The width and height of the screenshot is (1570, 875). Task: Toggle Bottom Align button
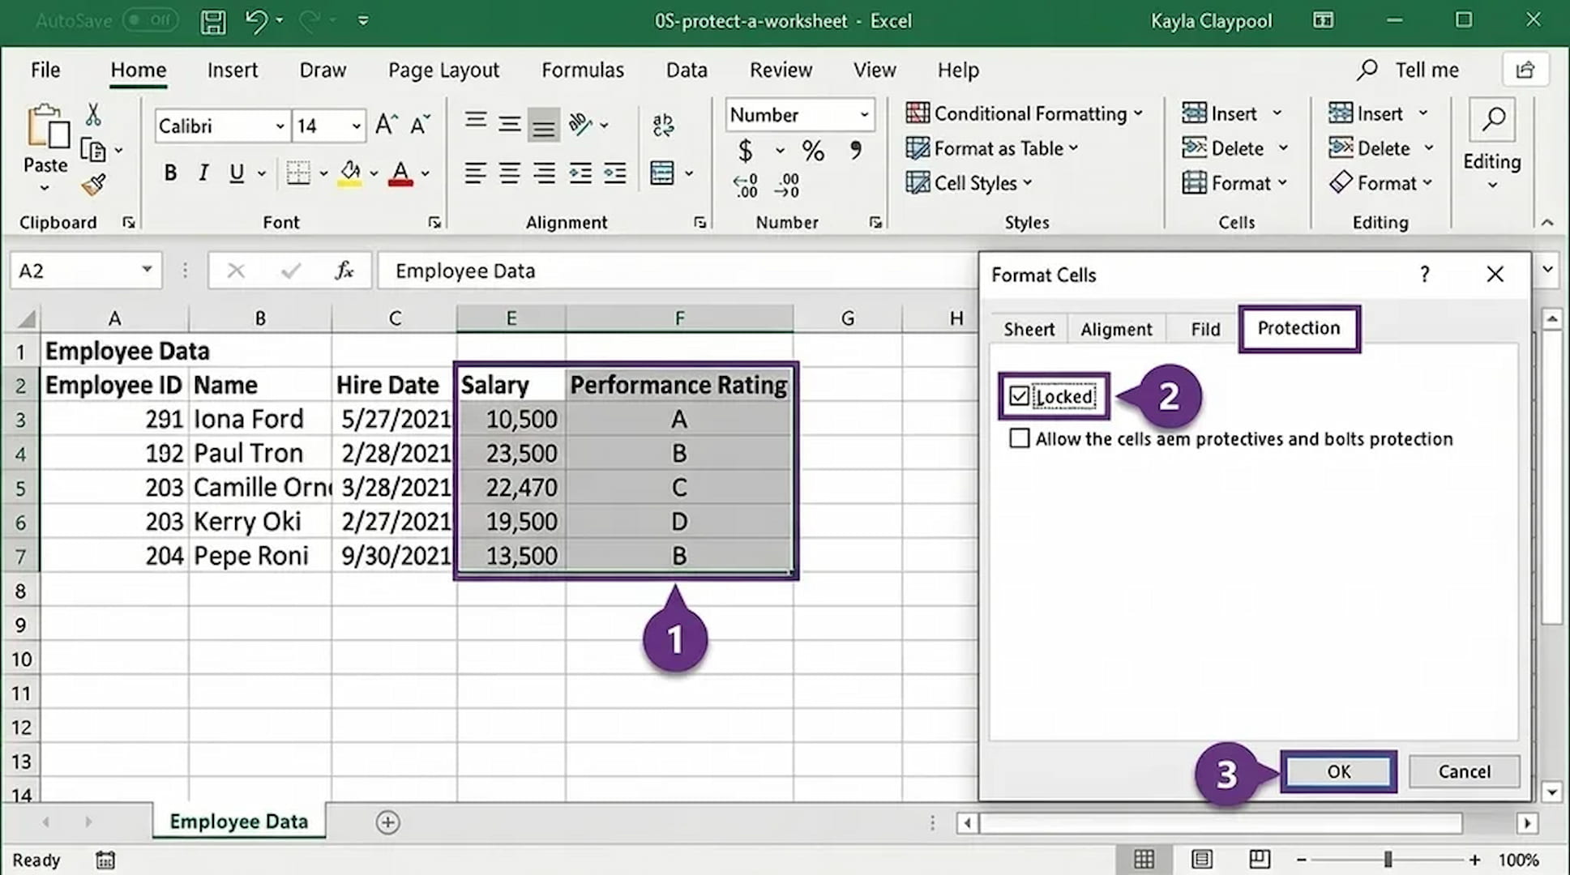543,125
